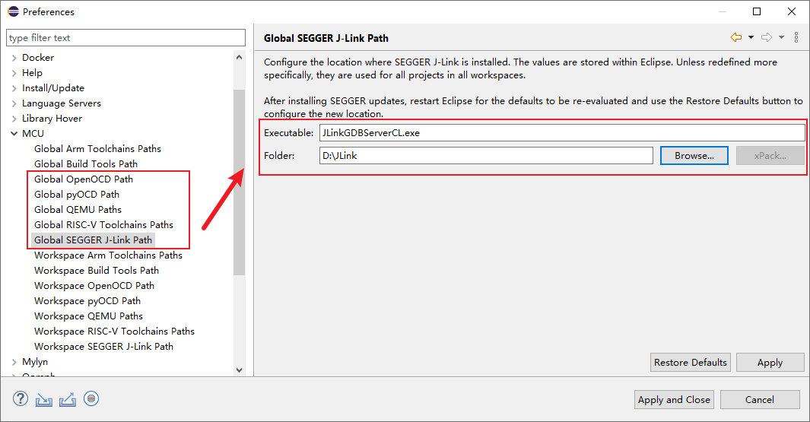810x422 pixels.
Task: Click the Apply button
Action: click(x=770, y=363)
